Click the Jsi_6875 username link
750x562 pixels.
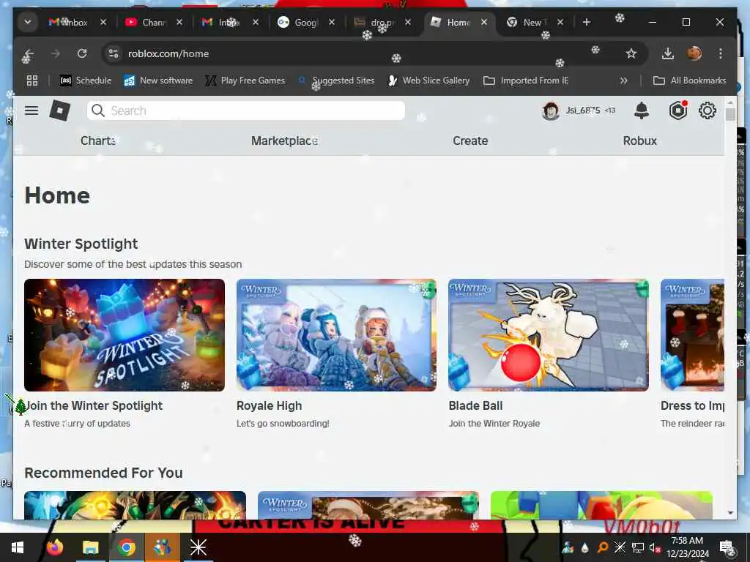(x=582, y=110)
